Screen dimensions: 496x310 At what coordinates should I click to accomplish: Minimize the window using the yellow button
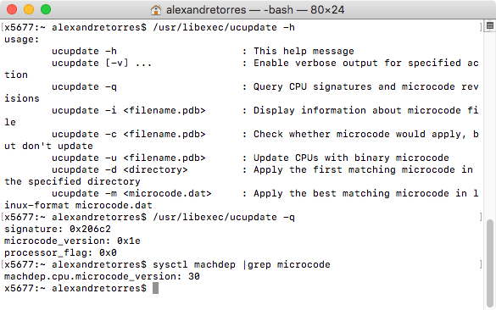(x=29, y=9)
